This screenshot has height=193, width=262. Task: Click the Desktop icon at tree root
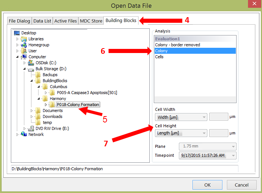[x=17, y=33]
